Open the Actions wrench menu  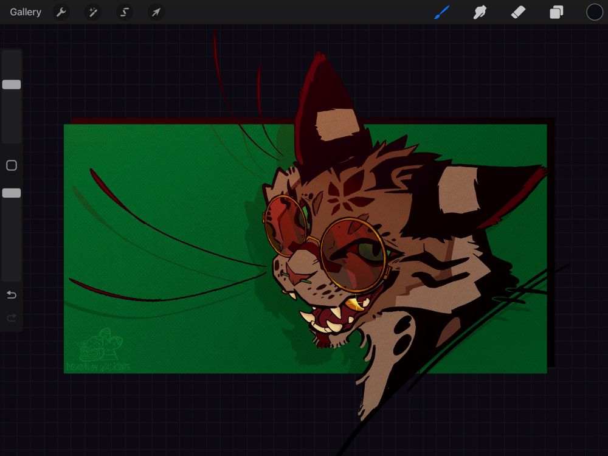coord(61,12)
